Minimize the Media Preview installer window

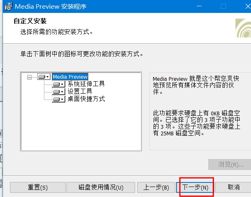(199, 6)
